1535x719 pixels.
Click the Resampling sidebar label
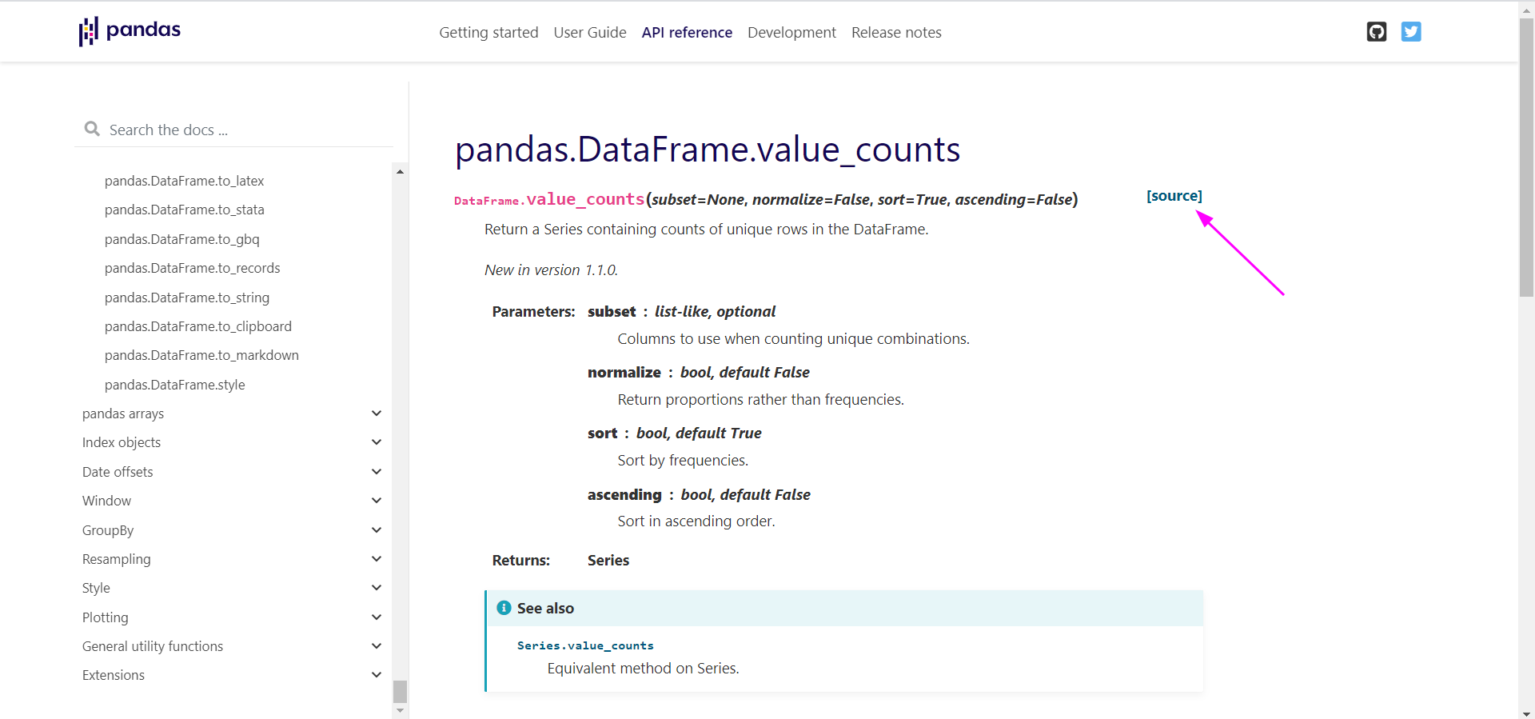pyautogui.click(x=116, y=559)
